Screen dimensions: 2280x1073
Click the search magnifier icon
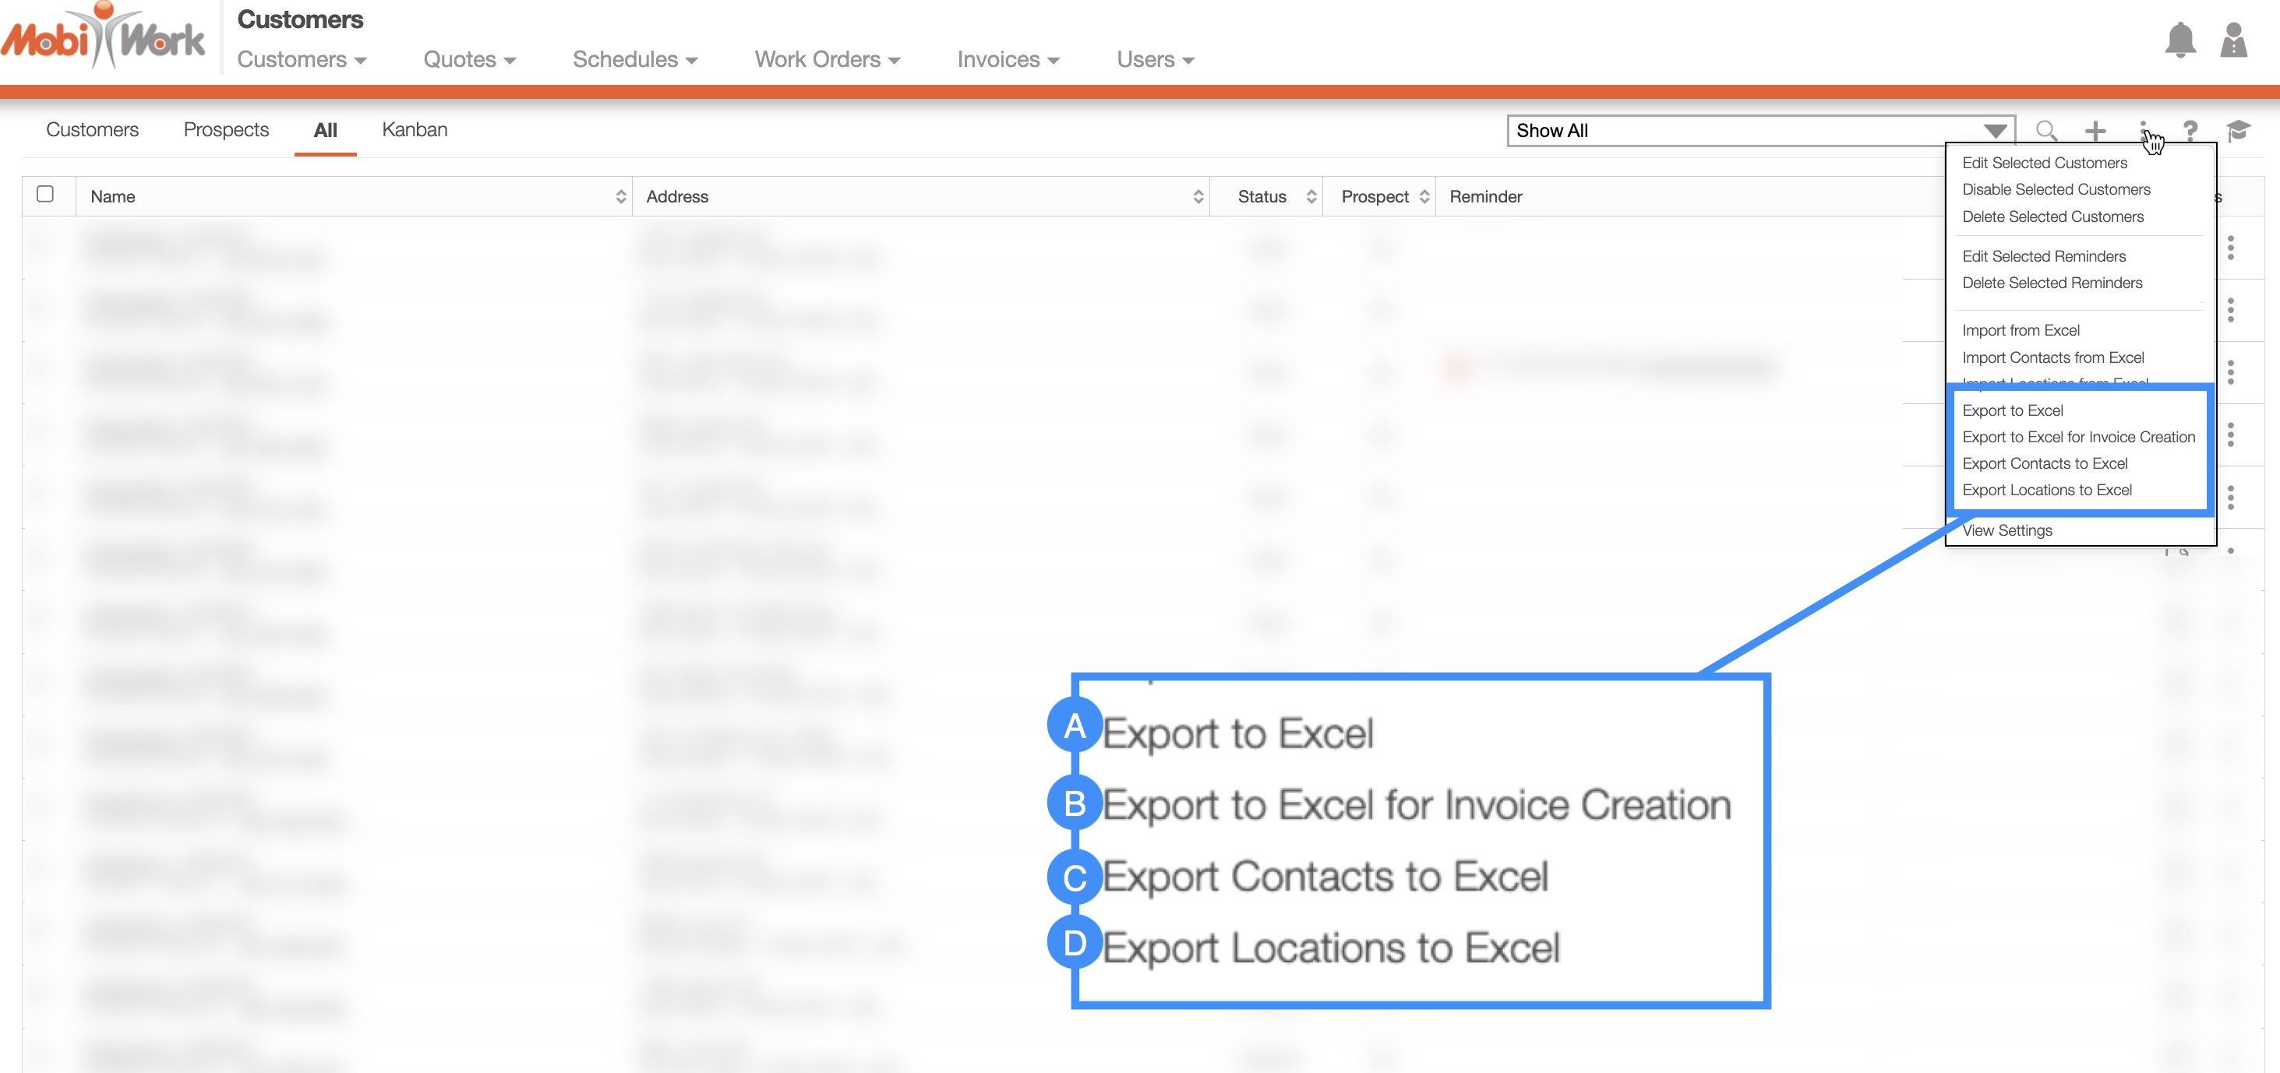[x=2046, y=131]
